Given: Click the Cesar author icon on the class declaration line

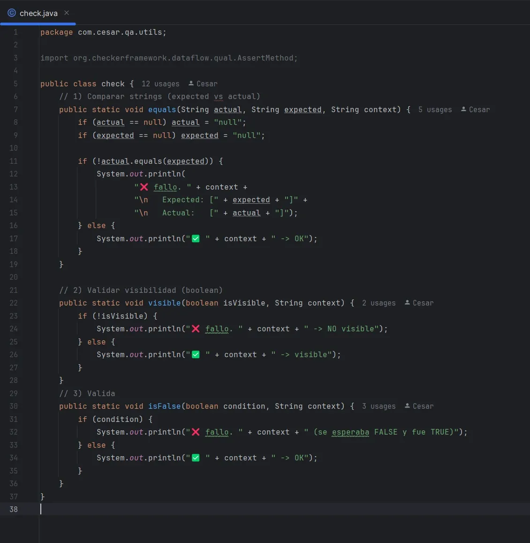Looking at the screenshot, I should coord(191,84).
